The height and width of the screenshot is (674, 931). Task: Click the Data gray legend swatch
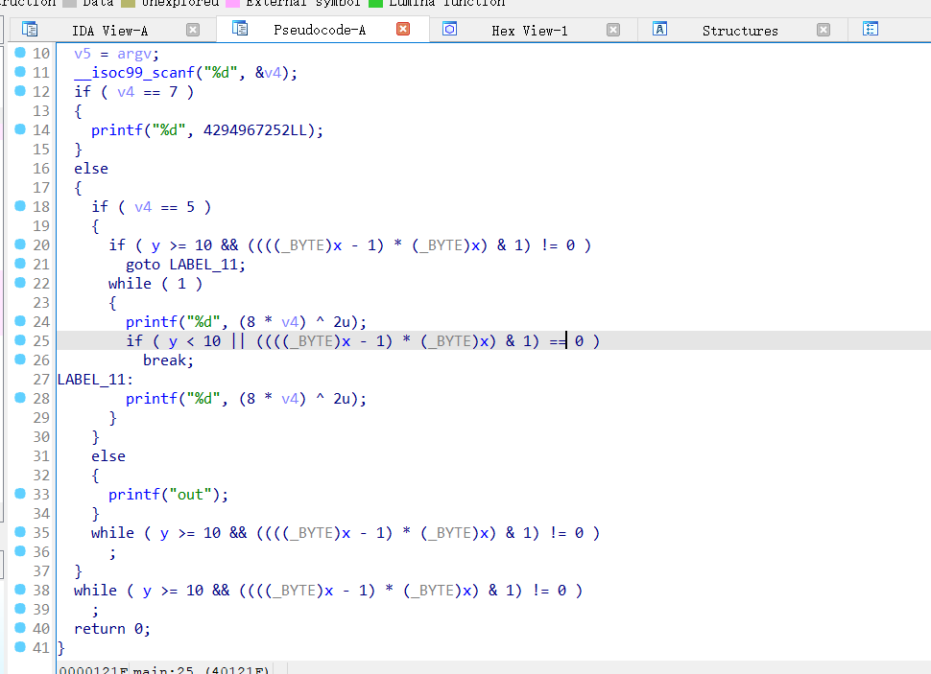(69, 3)
